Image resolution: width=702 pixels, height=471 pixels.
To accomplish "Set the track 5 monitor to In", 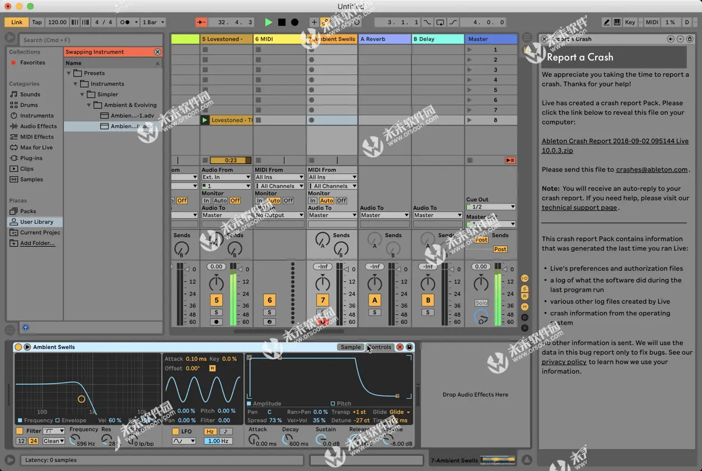I will pyautogui.click(x=207, y=200).
